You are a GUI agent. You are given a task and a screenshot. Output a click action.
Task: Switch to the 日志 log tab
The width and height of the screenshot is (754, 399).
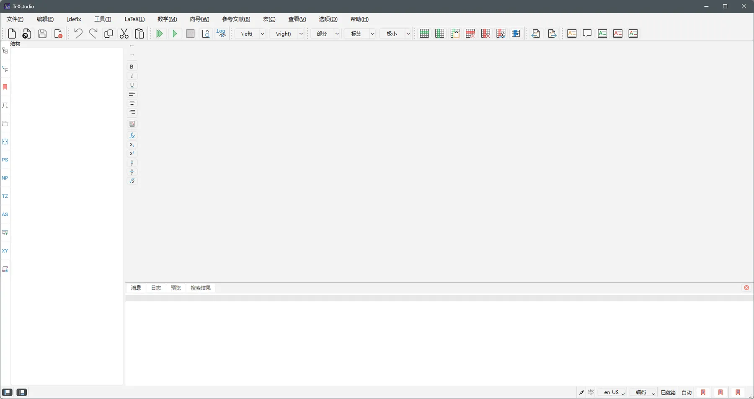point(156,288)
